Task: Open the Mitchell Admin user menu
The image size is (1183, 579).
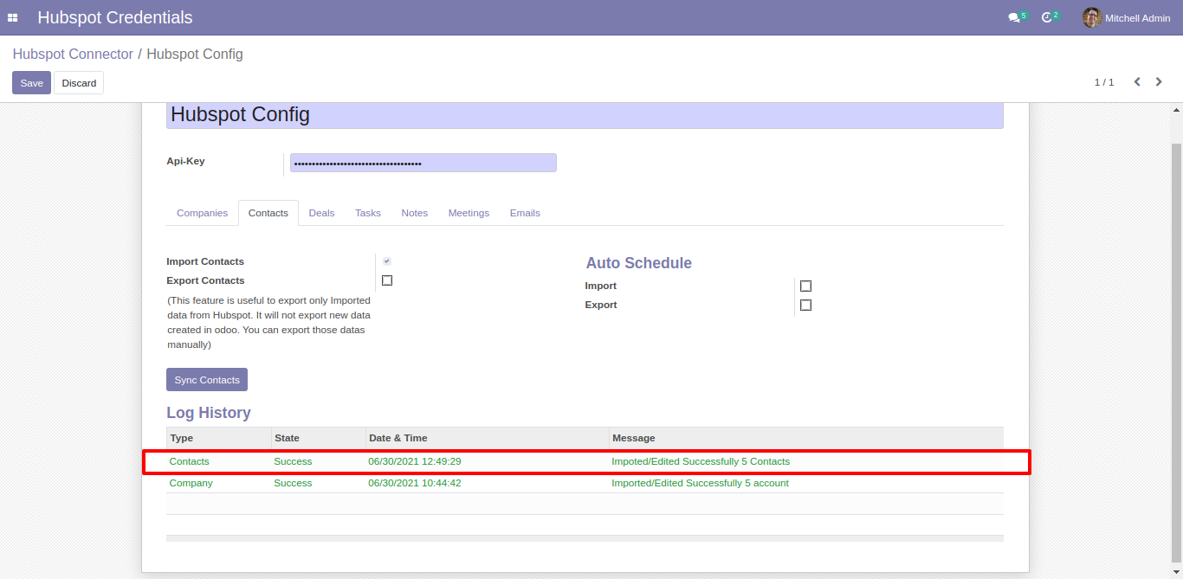Action: click(1127, 17)
